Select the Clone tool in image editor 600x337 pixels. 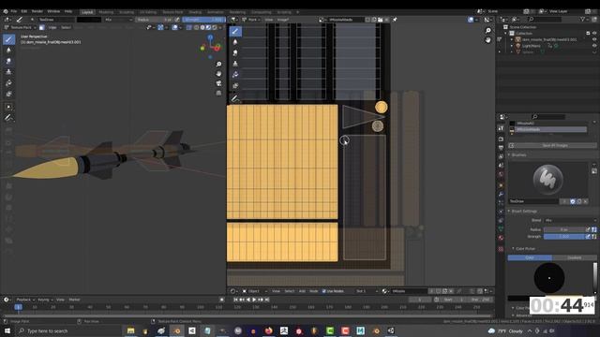[x=235, y=64]
